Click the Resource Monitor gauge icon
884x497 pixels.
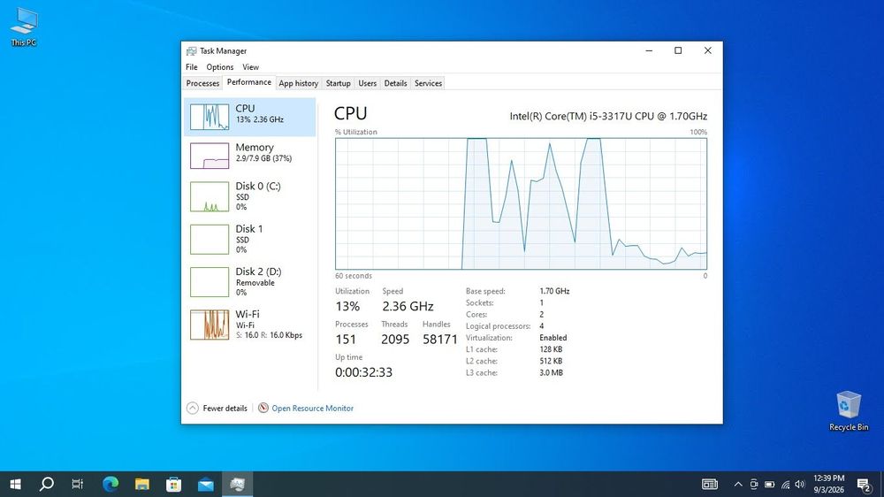coord(263,408)
